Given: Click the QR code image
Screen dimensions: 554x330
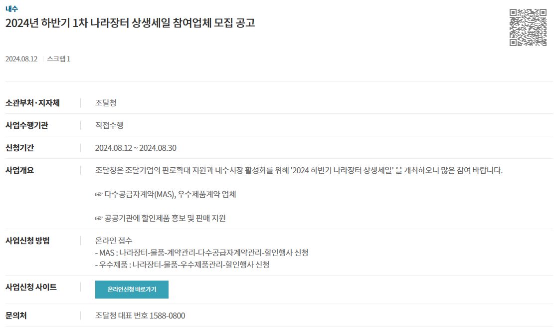Looking at the screenshot, I should [528, 27].
